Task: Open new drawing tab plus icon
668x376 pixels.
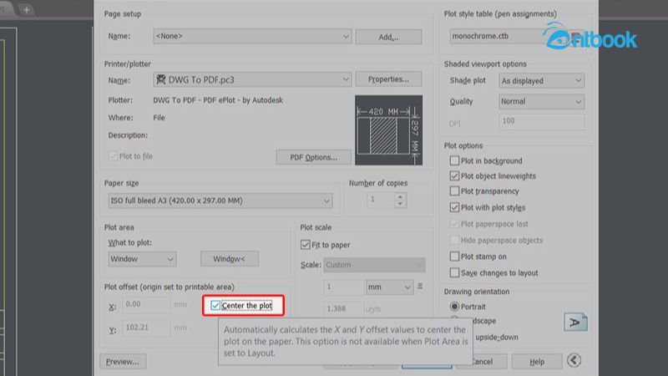Action: point(27,9)
